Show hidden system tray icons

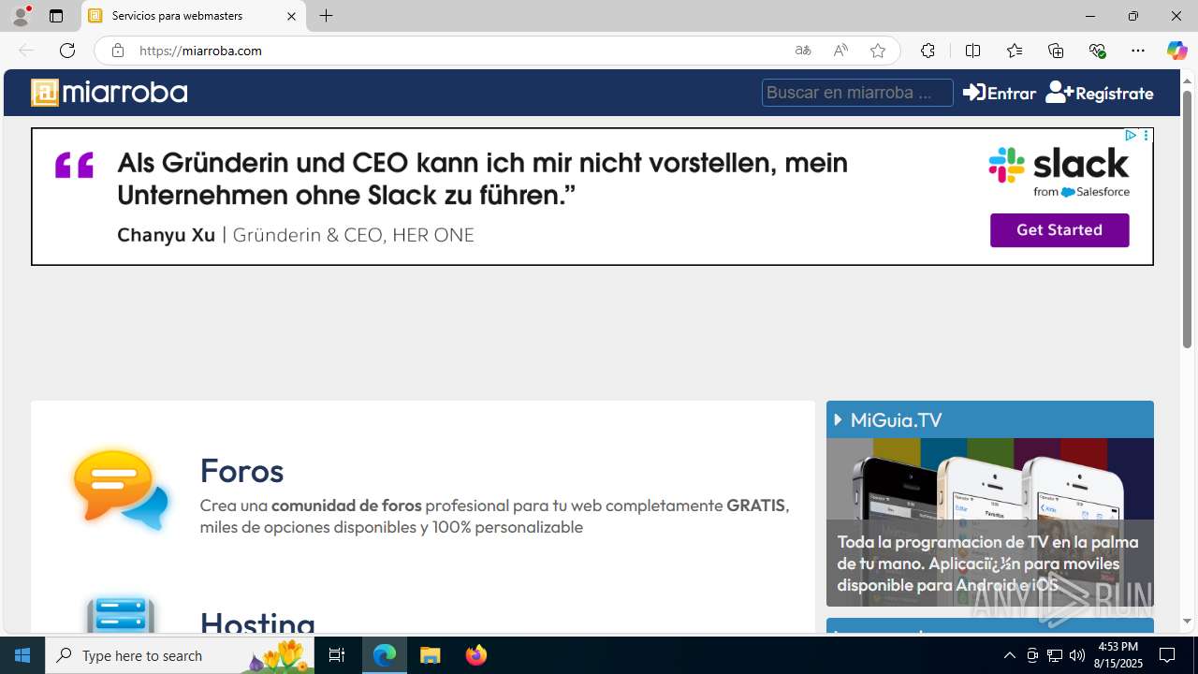coord(1009,655)
